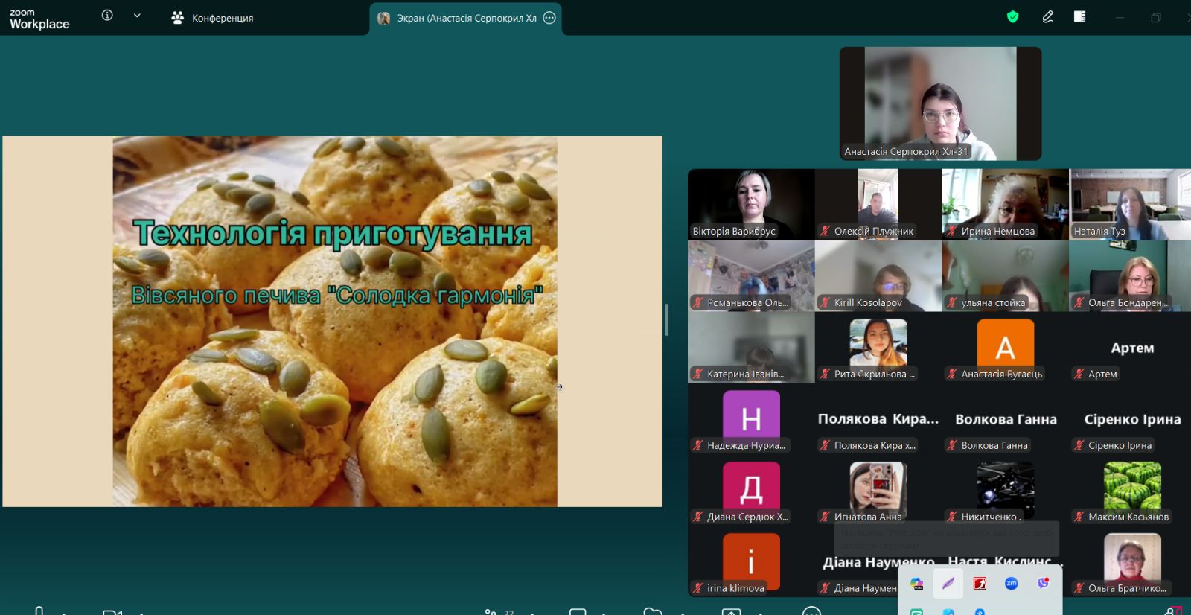The height and width of the screenshot is (615, 1191).
Task: Open more options on the shared screen tab
Action: coord(549,18)
